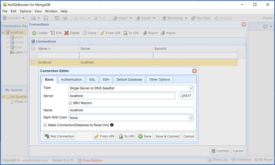This screenshot has width=275, height=165.
Task: Click Import in the Connections toolbar
Action: click(168, 33)
